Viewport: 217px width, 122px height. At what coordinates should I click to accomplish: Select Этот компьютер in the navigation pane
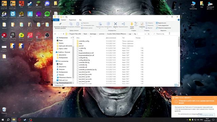click(62, 61)
